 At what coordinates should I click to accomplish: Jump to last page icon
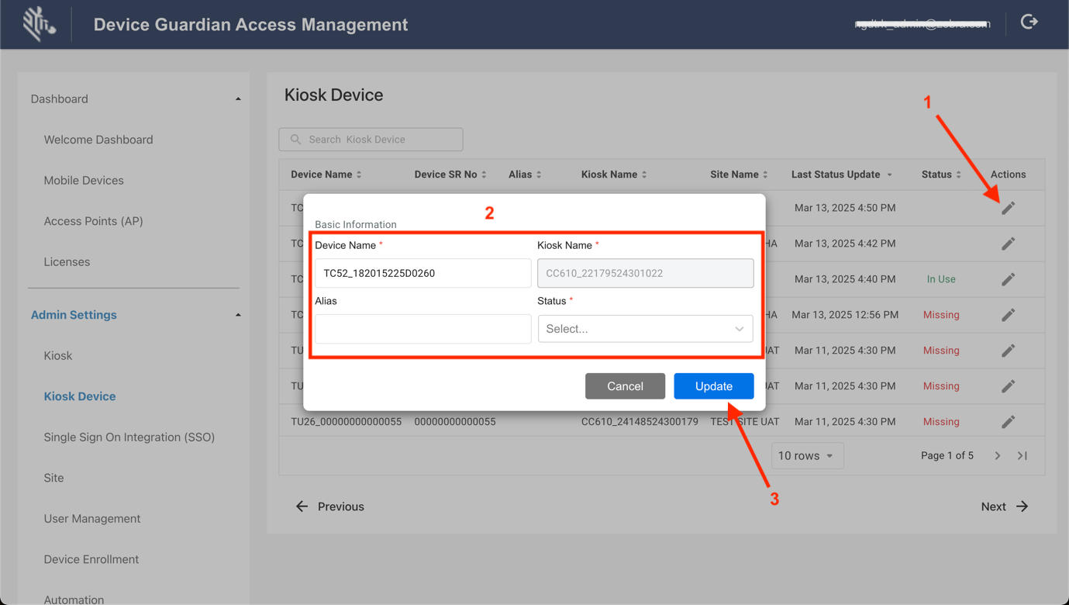click(1022, 456)
